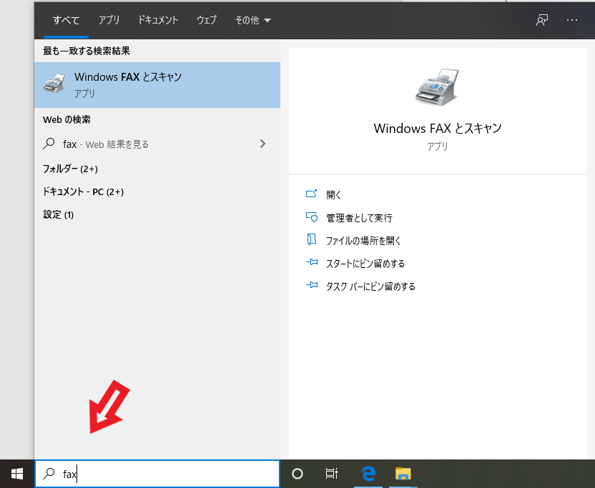Click the shield icon for 管理者として実行

(x=312, y=217)
